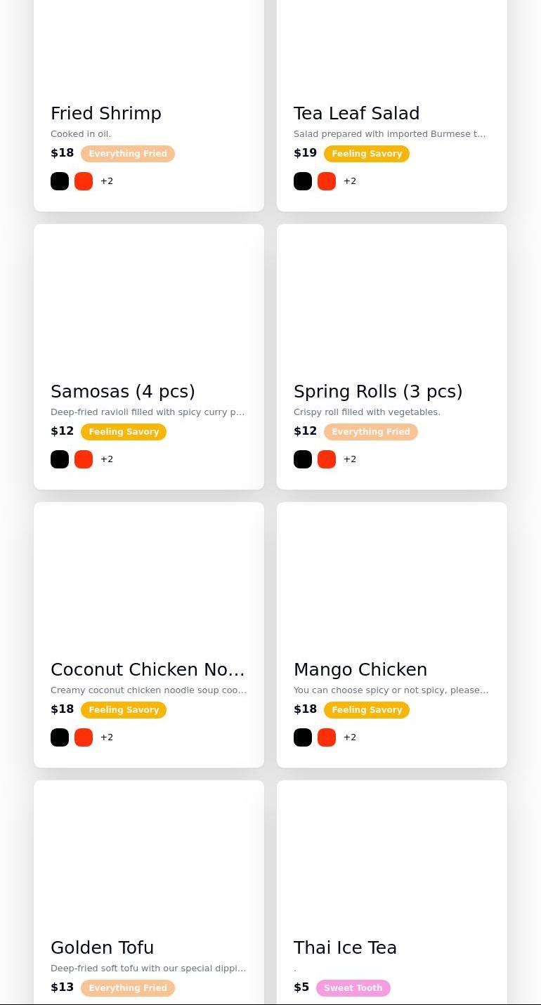Pick red color swatch on Fried Shrimp
Viewport: 541px width, 1005px height.
[84, 181]
